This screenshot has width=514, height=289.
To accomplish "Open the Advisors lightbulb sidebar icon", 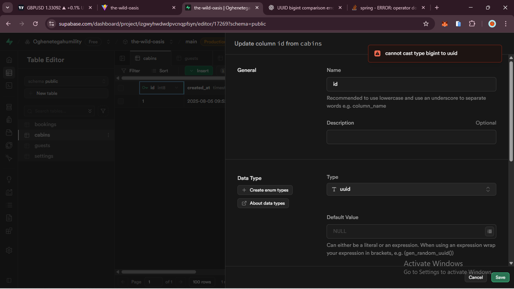I will (9, 179).
